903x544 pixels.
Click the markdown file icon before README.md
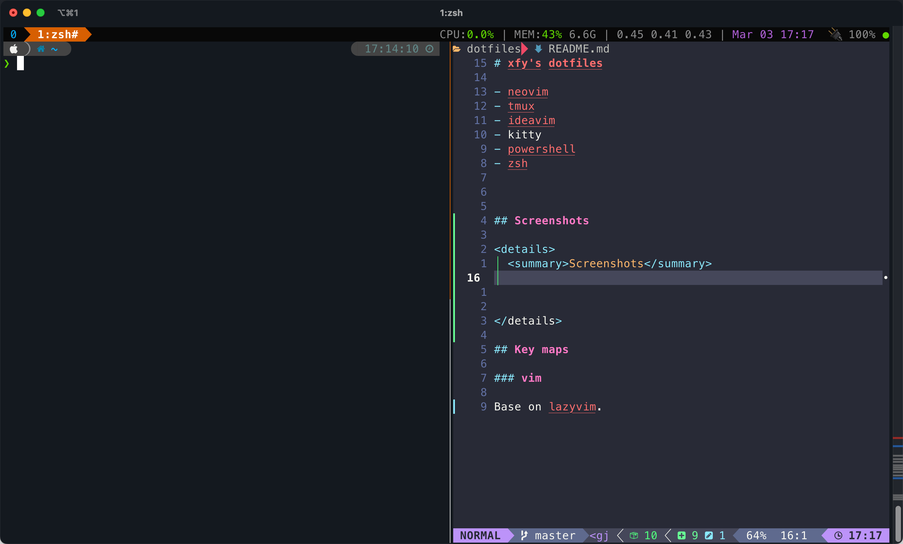point(538,49)
